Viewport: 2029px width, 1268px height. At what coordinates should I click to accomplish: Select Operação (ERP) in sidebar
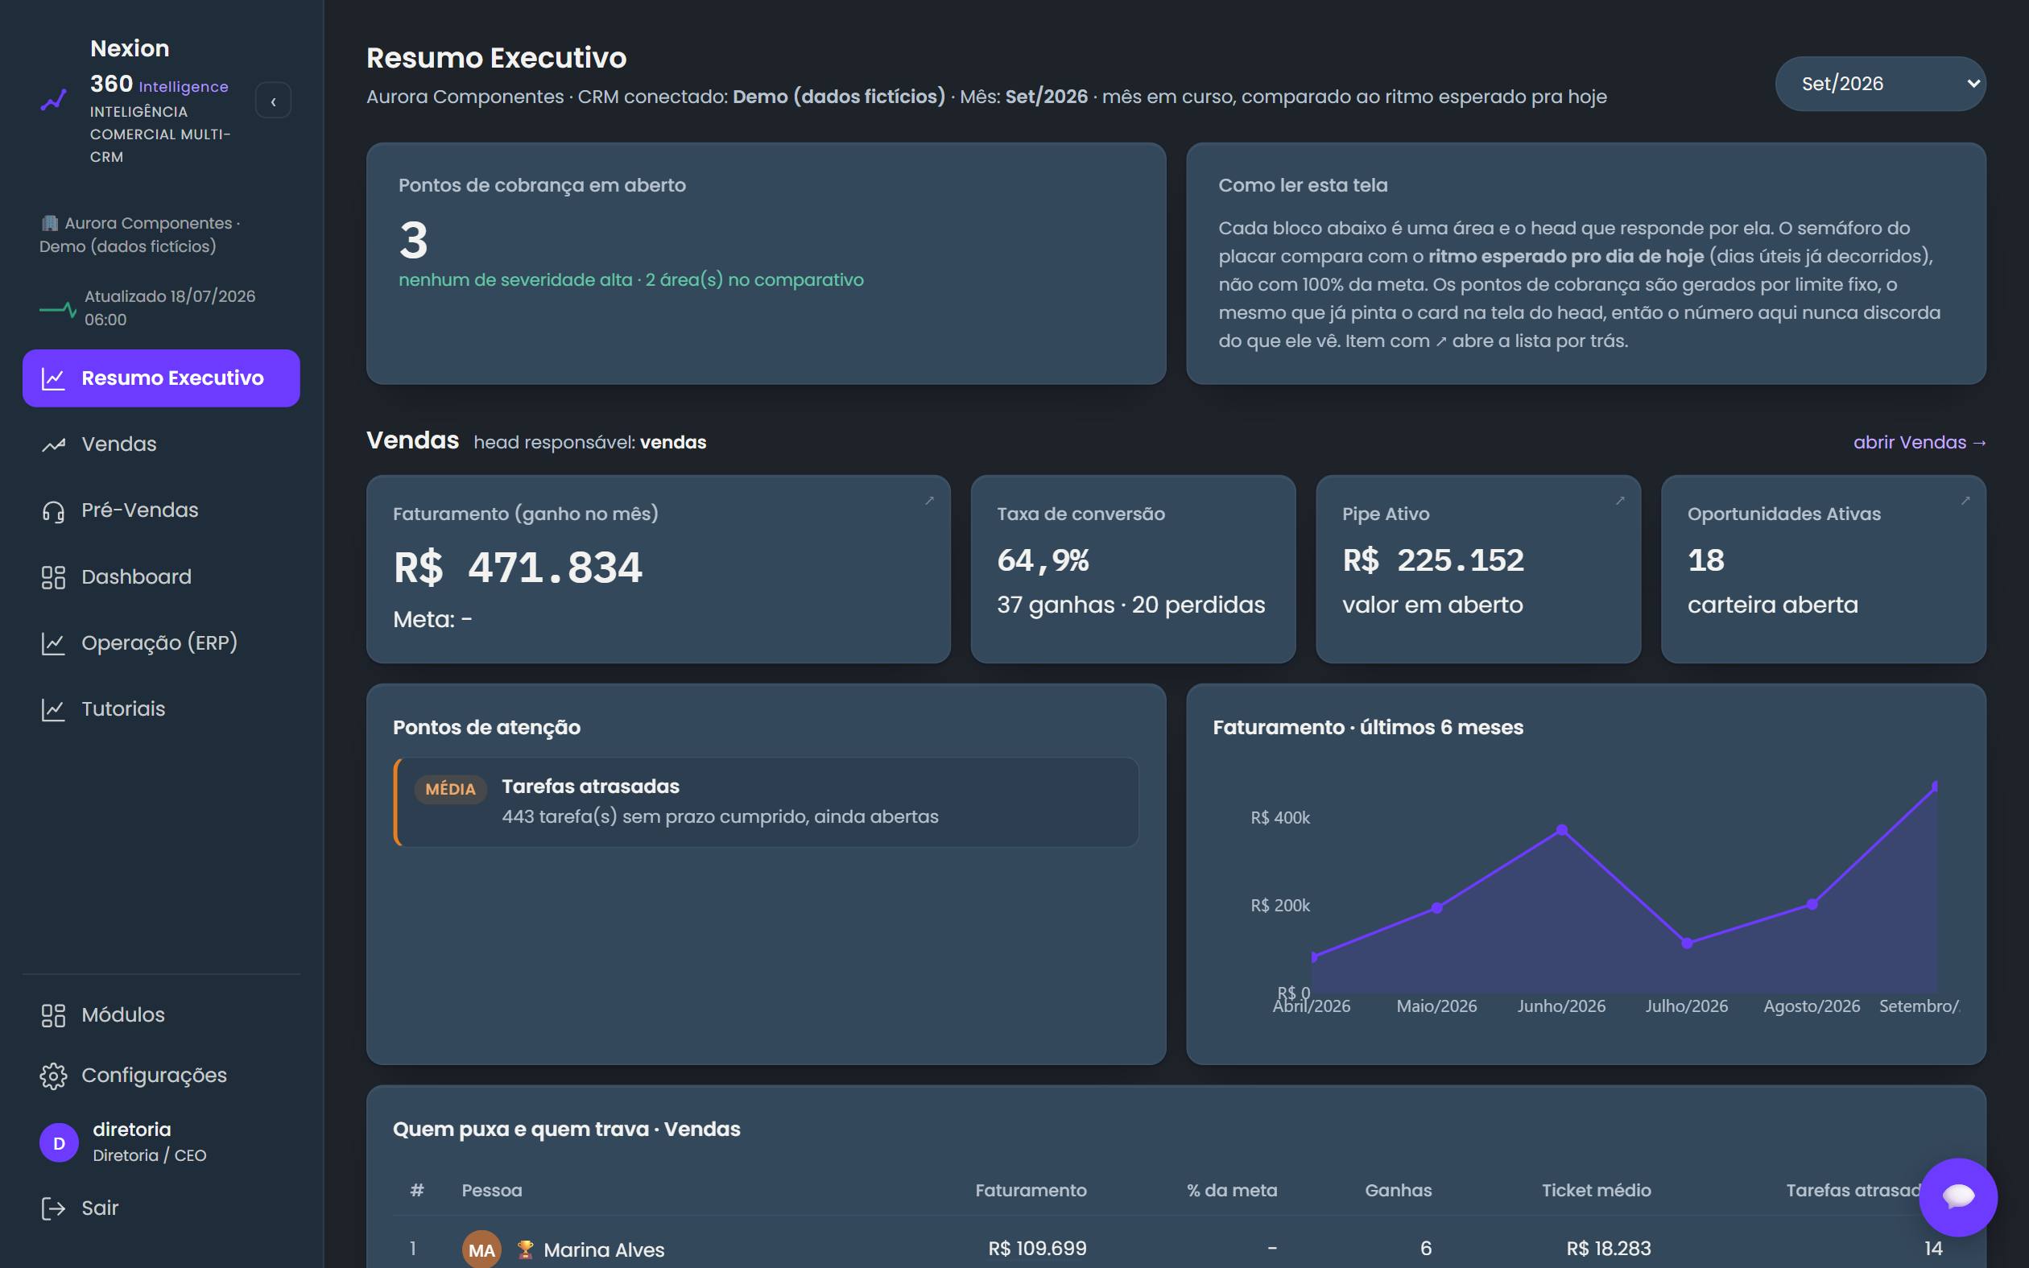tap(161, 643)
